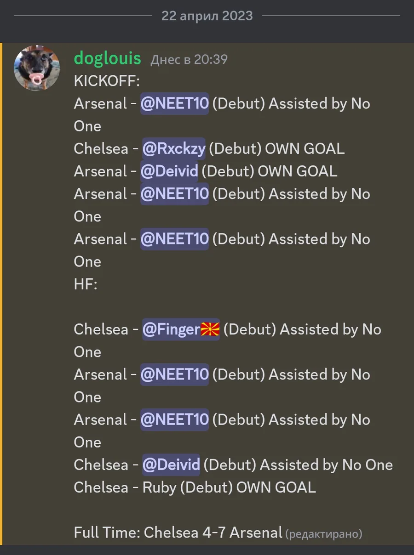Open the @Finger mention profile

pyautogui.click(x=171, y=329)
